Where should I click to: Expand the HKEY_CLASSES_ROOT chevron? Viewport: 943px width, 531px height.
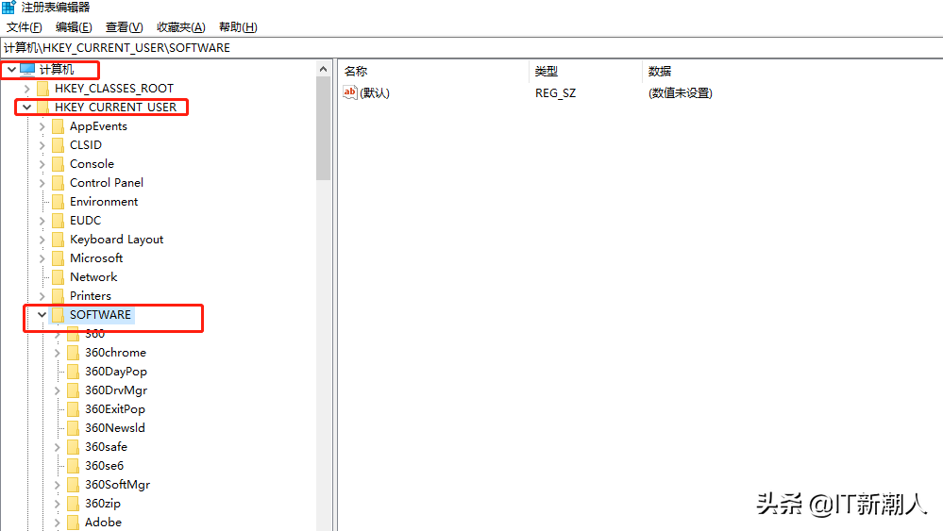(x=26, y=89)
